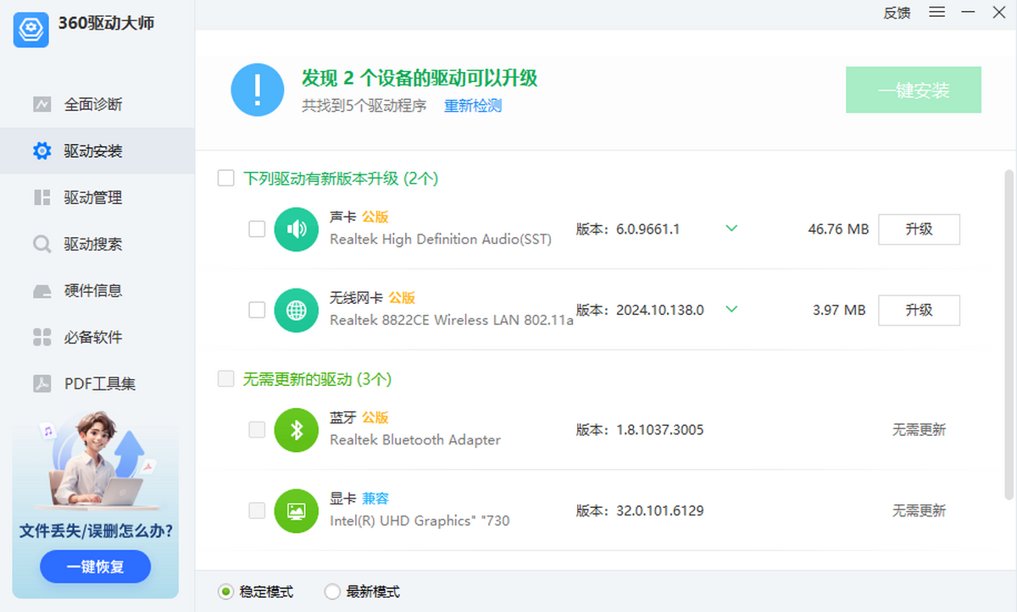Select the 声卡 sound card speaker icon
The image size is (1017, 612).
tap(296, 229)
